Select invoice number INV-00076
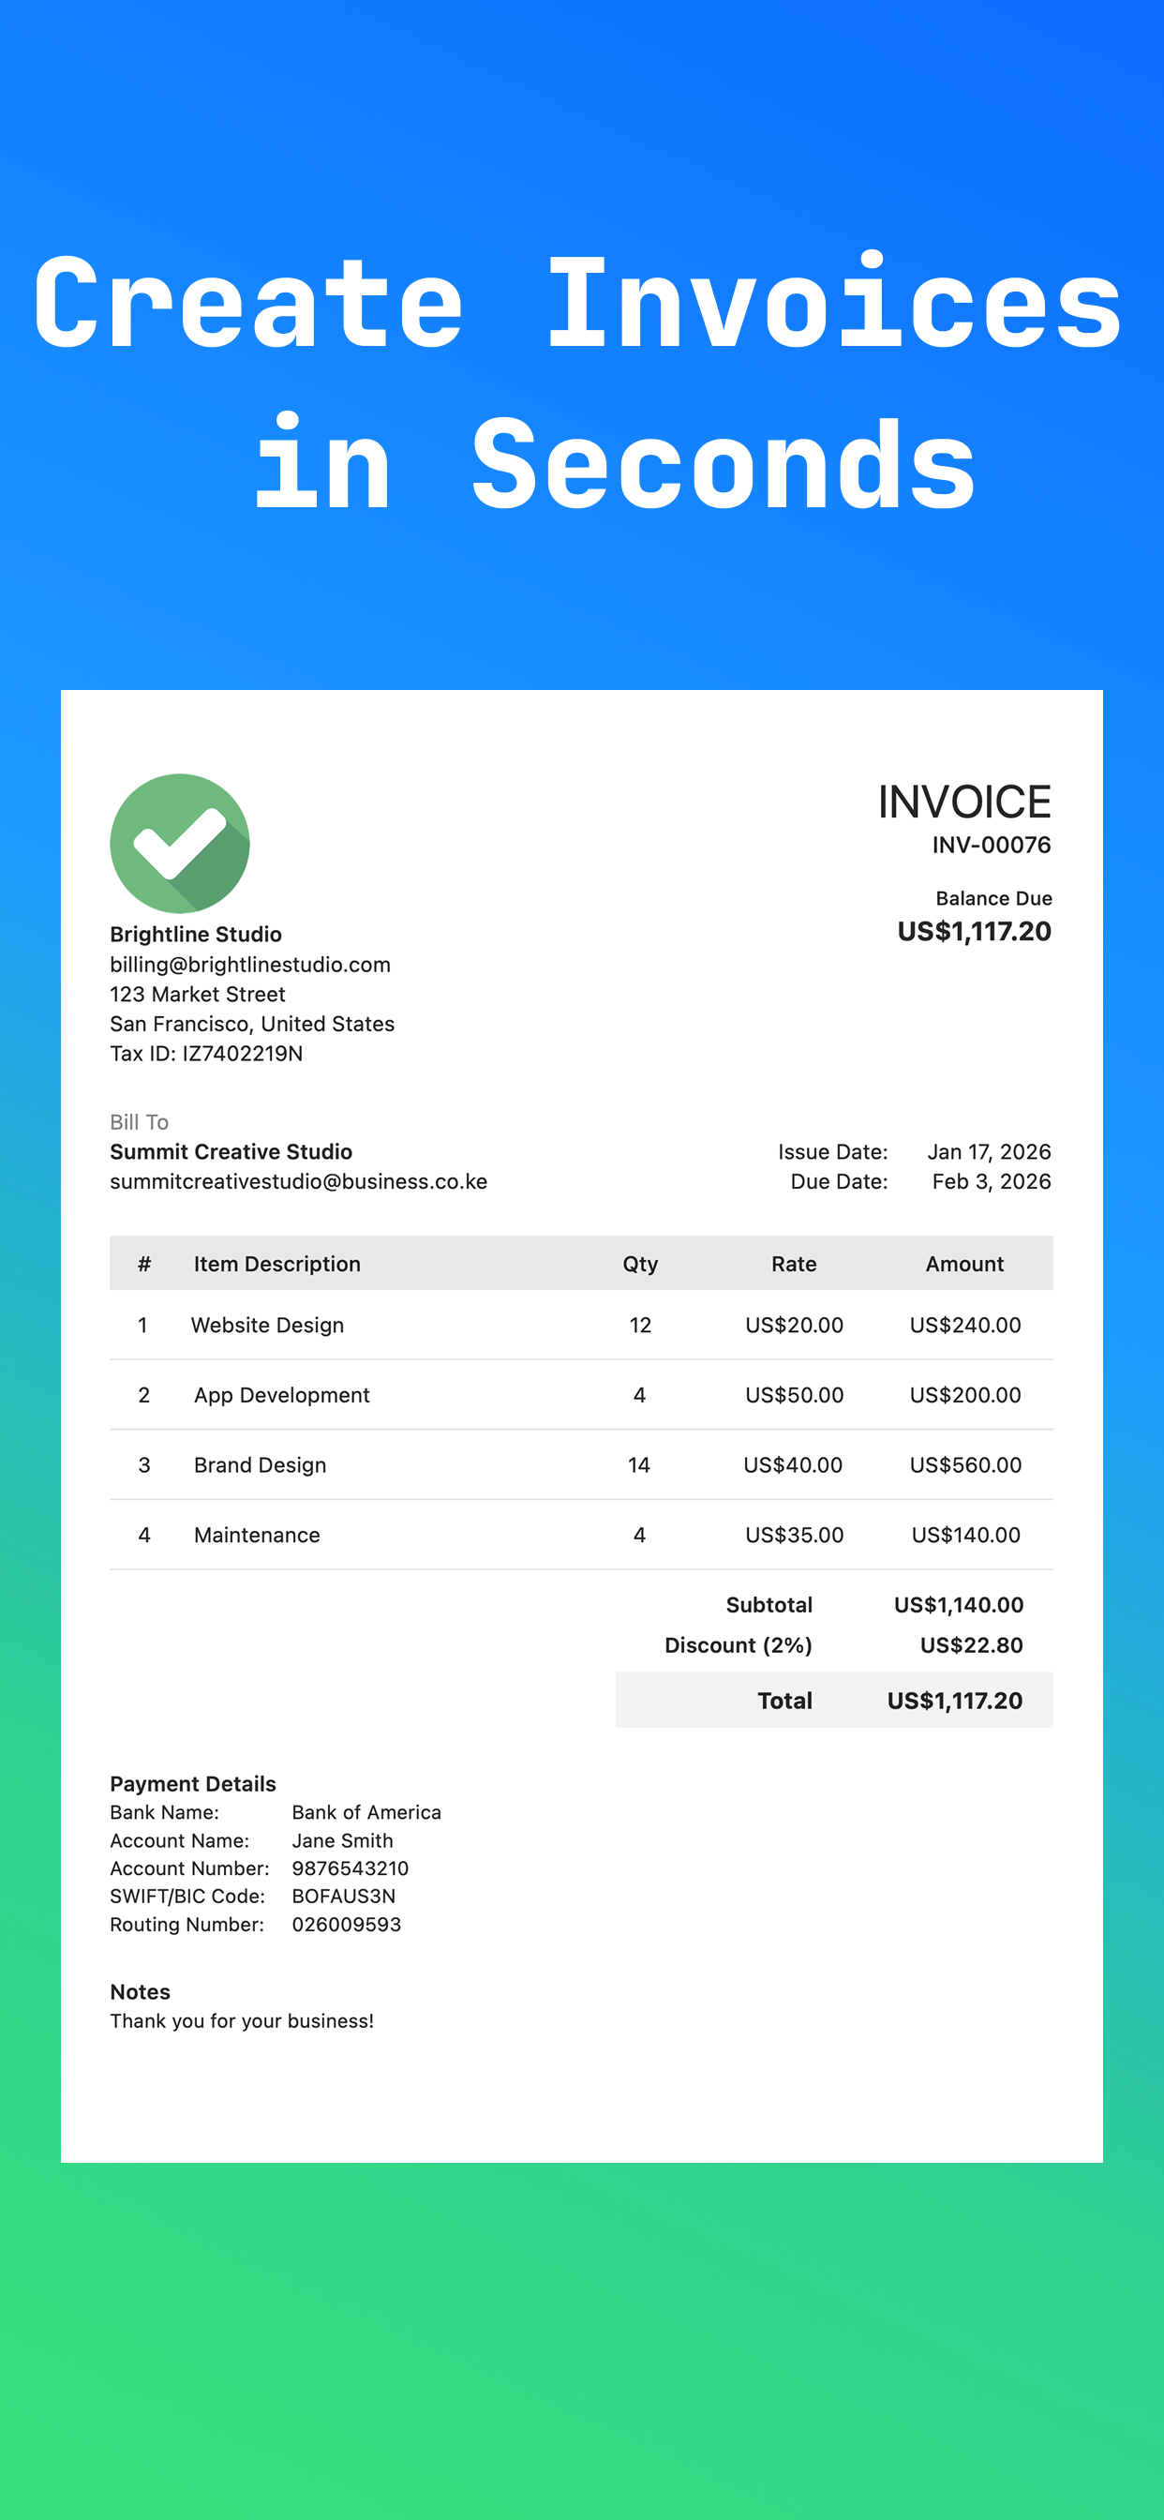The height and width of the screenshot is (2520, 1164). coord(991,846)
